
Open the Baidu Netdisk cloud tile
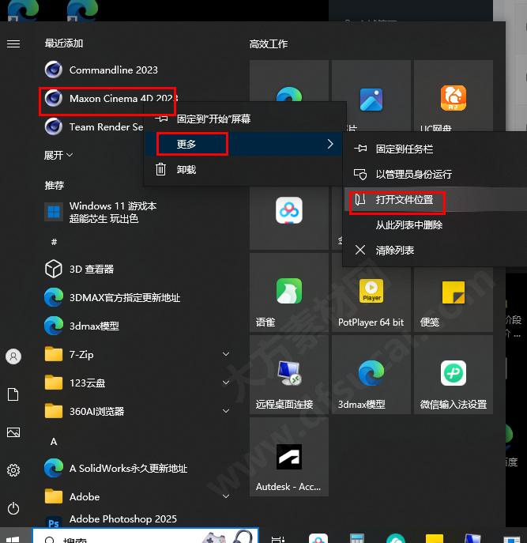click(288, 218)
